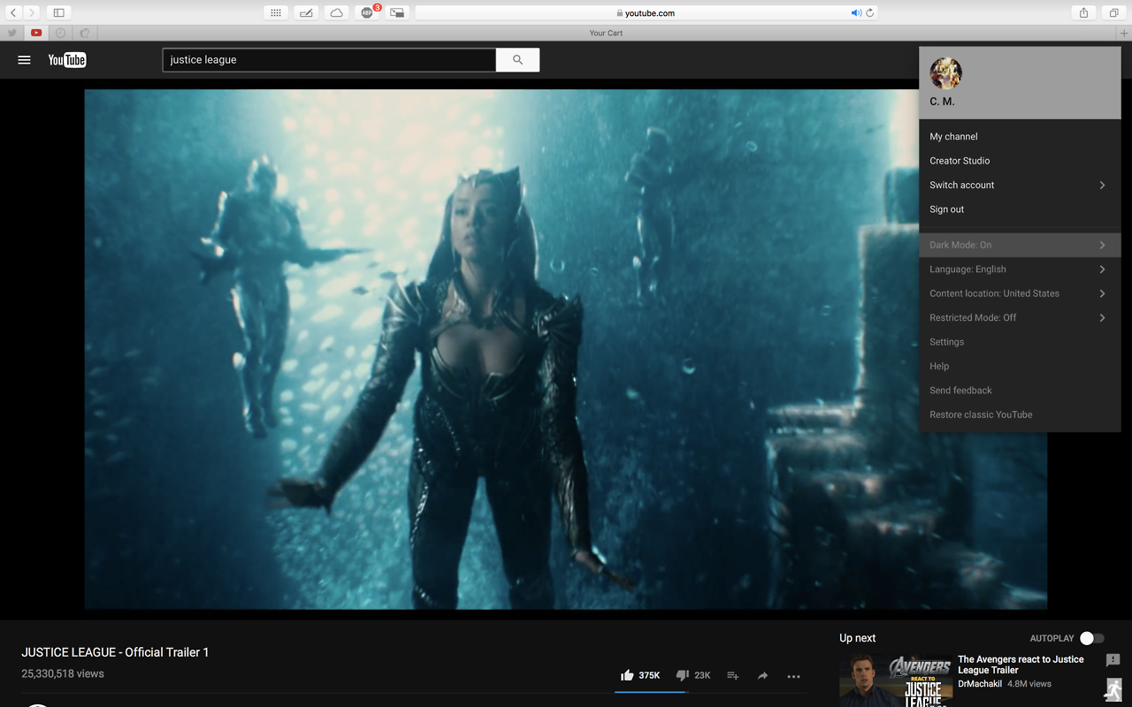This screenshot has height=707, width=1132.
Task: Open the add to playlist icon
Action: [x=732, y=676]
